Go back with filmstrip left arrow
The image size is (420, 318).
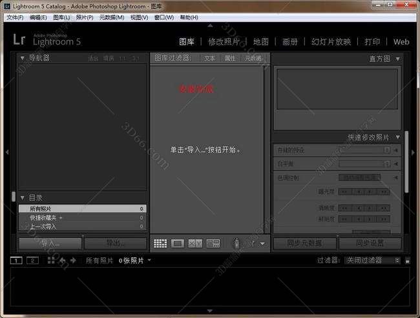tap(63, 260)
